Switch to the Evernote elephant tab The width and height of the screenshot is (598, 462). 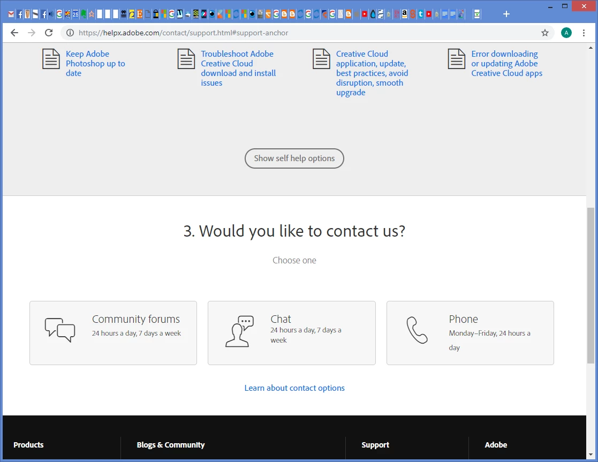84,14
